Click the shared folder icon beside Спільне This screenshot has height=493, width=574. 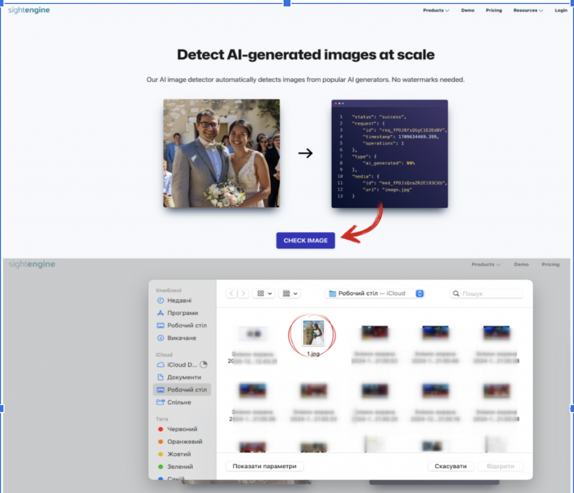(x=160, y=402)
